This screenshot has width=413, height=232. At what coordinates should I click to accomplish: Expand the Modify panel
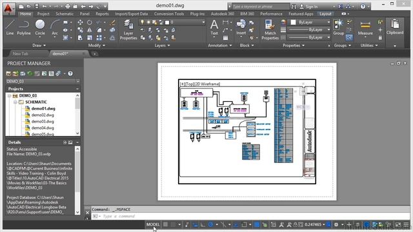(x=97, y=45)
